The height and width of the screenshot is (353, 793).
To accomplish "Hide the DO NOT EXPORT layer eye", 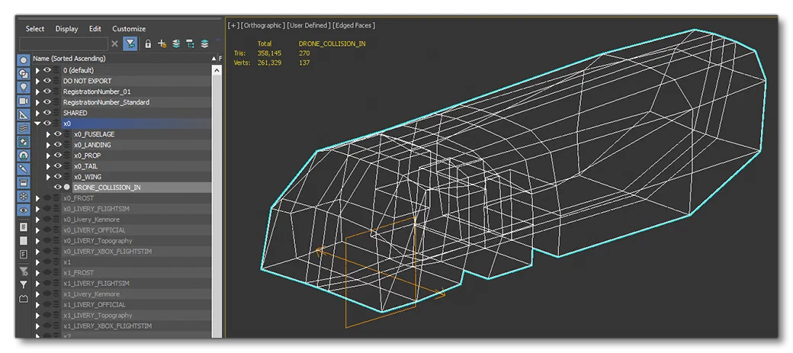I will click(47, 81).
